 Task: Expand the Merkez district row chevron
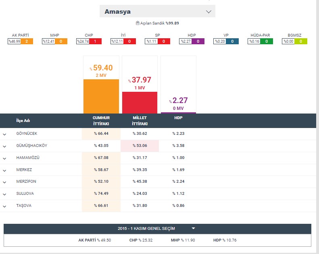point(4,170)
